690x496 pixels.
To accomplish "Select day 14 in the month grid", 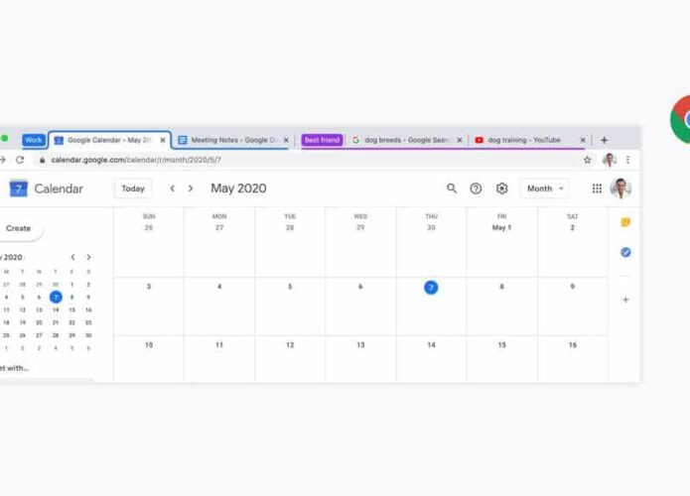I will pyautogui.click(x=431, y=345).
